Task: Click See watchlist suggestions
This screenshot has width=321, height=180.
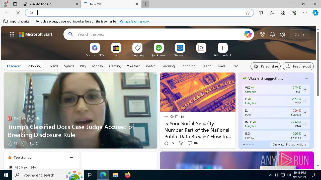Action: click(x=289, y=144)
